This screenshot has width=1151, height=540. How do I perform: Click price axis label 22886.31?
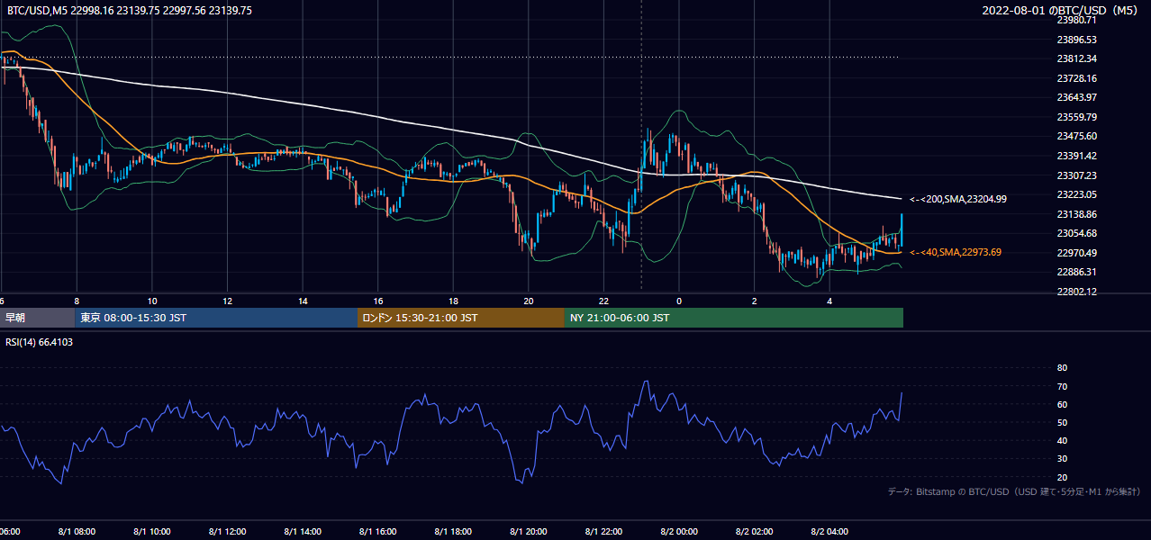pos(1076,272)
